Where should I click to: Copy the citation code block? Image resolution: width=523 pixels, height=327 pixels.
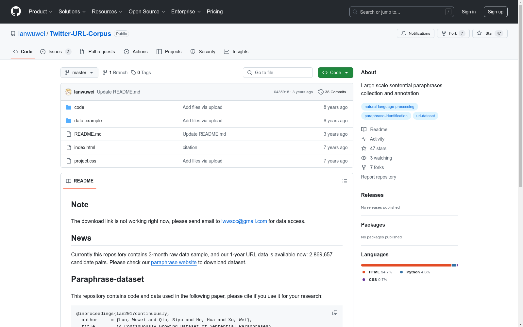(335, 313)
